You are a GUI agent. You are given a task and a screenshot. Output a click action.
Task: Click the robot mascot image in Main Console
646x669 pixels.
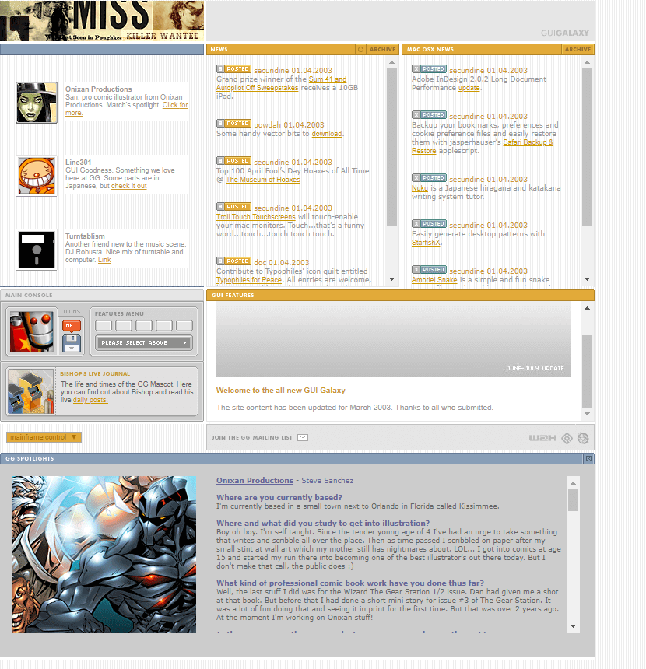point(32,331)
